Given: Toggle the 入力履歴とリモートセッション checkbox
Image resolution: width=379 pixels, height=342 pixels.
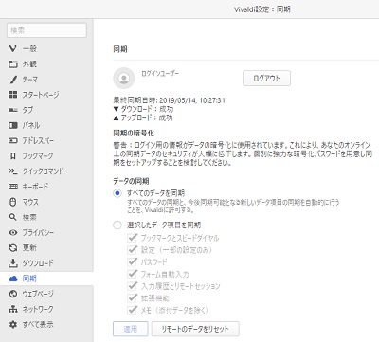Looking at the screenshot, I should pyautogui.click(x=132, y=286).
